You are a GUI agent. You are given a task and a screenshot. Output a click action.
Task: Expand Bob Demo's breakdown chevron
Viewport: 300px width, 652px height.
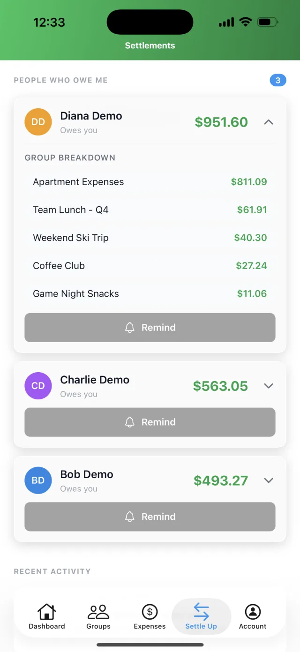pyautogui.click(x=269, y=480)
